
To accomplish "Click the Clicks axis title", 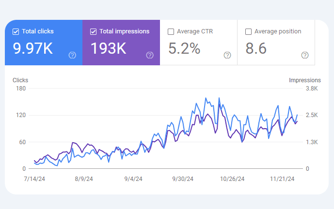I will coord(20,80).
